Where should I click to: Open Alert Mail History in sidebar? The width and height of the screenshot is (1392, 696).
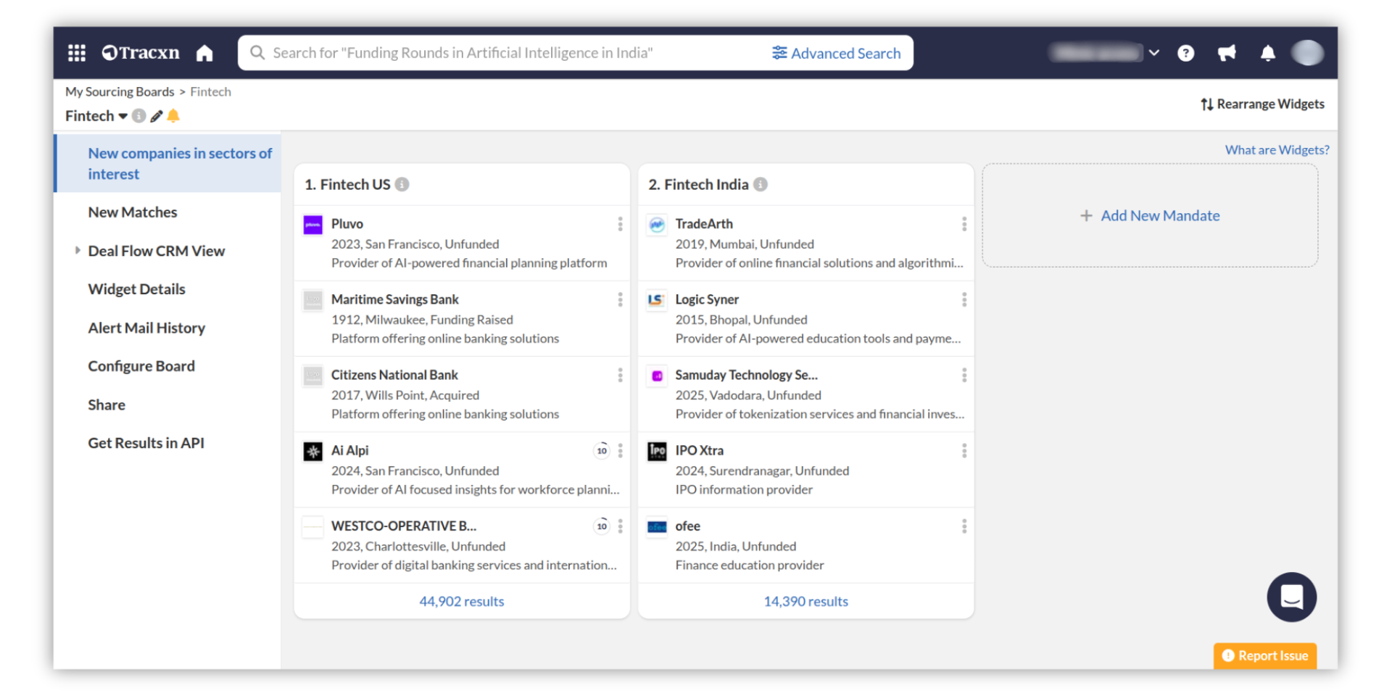146,328
